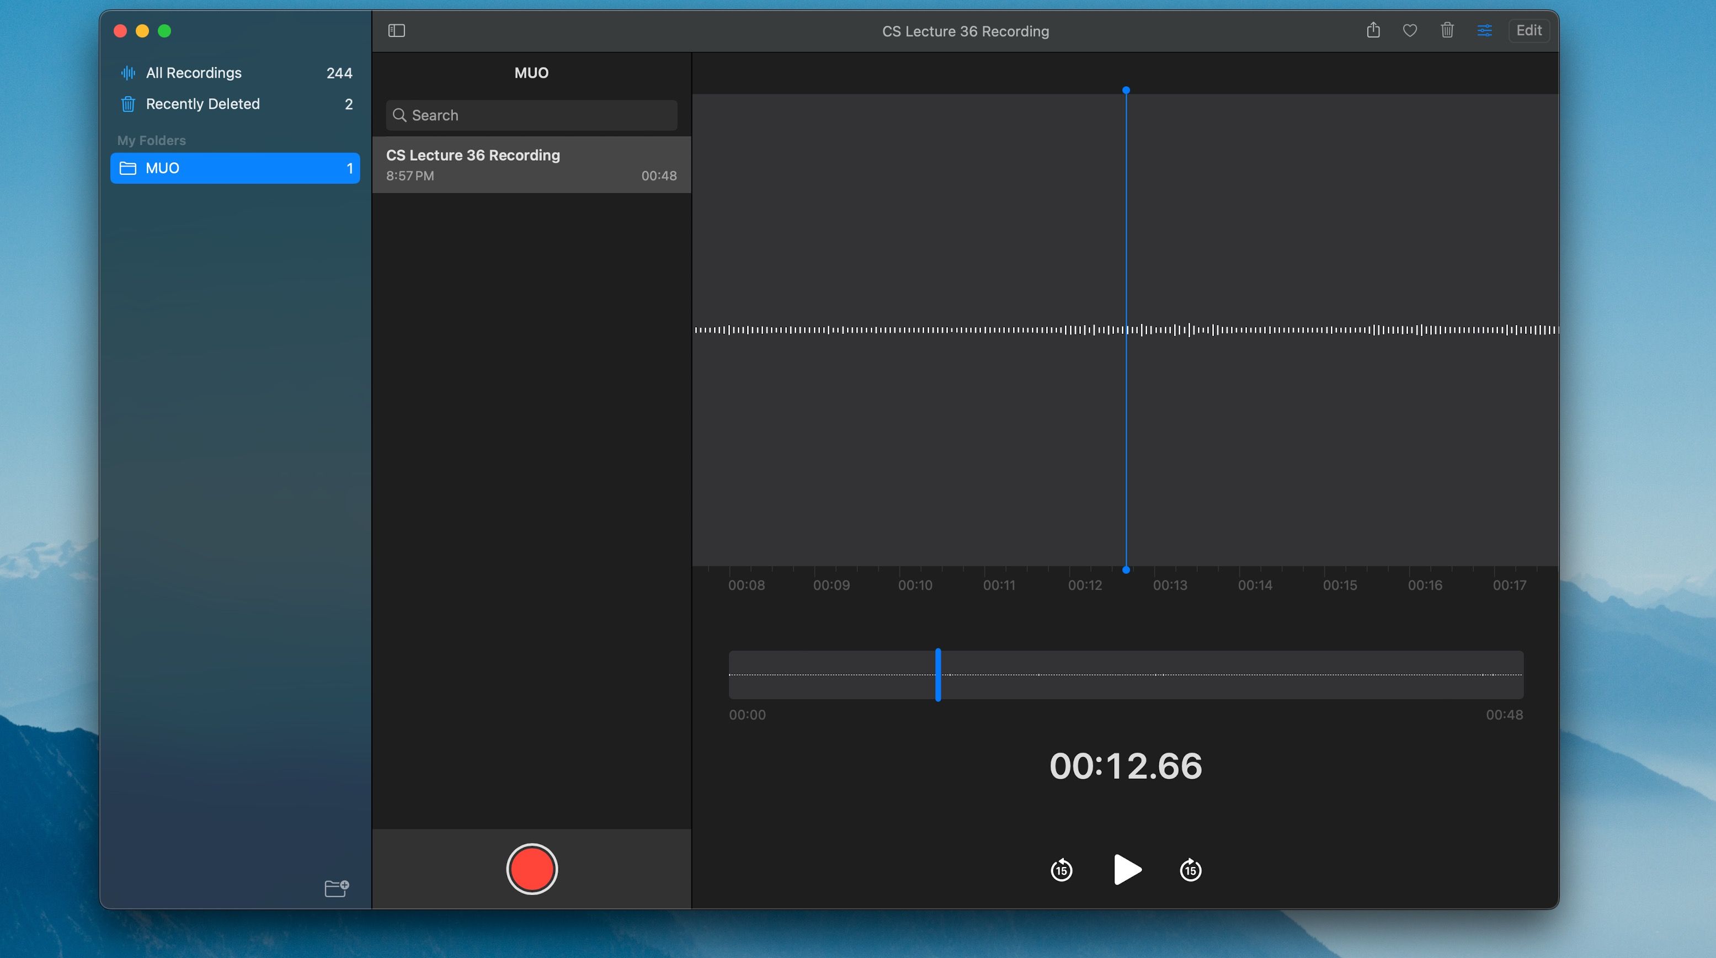Viewport: 1716px width, 958px height.
Task: Skip back 15 seconds
Action: click(1060, 869)
